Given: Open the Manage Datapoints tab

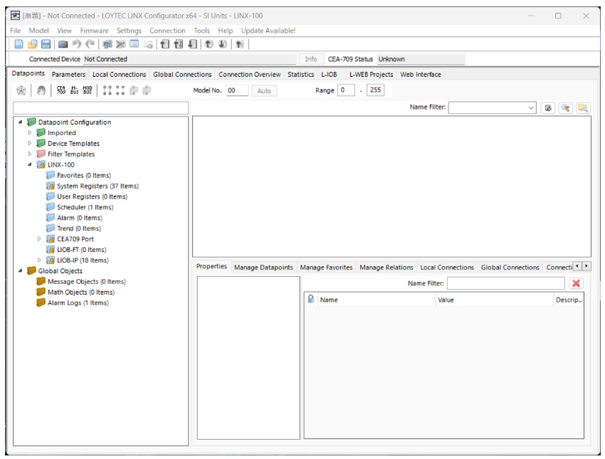Looking at the screenshot, I should point(263,268).
